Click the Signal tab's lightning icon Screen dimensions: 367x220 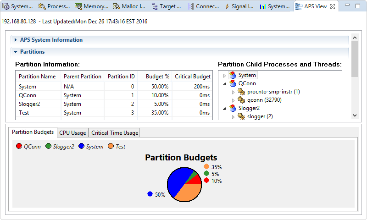click(227, 6)
